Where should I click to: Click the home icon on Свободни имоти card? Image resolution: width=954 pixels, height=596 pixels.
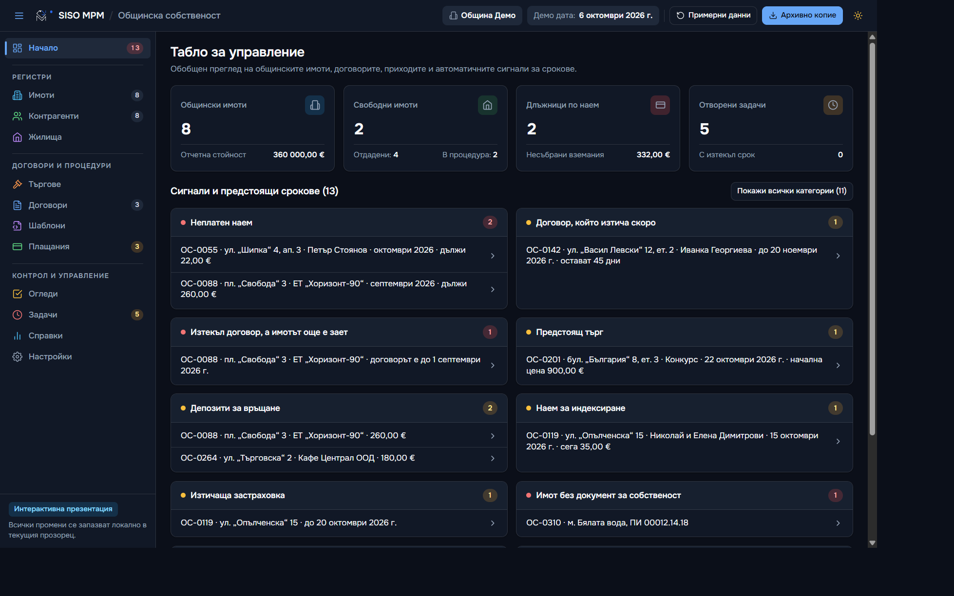pos(487,105)
